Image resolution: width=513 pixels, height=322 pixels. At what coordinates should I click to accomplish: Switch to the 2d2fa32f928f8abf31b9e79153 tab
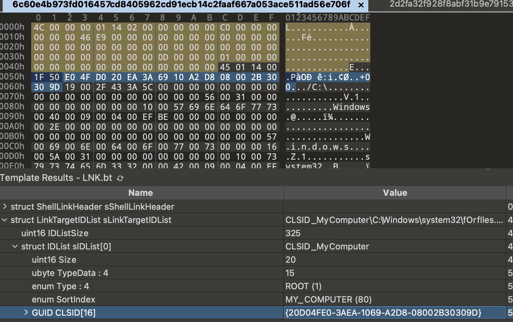click(451, 5)
